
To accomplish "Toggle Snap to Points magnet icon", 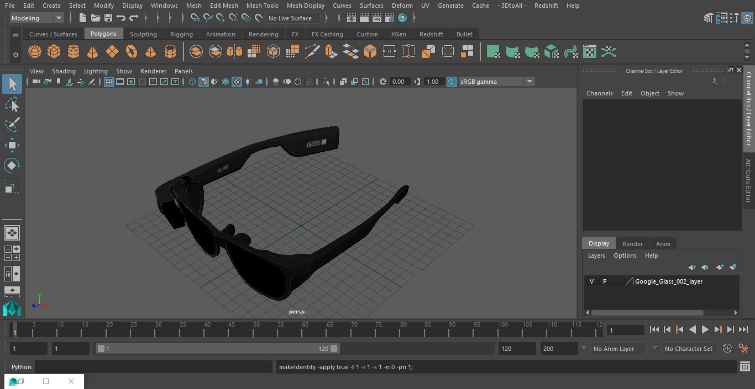I will [x=221, y=18].
